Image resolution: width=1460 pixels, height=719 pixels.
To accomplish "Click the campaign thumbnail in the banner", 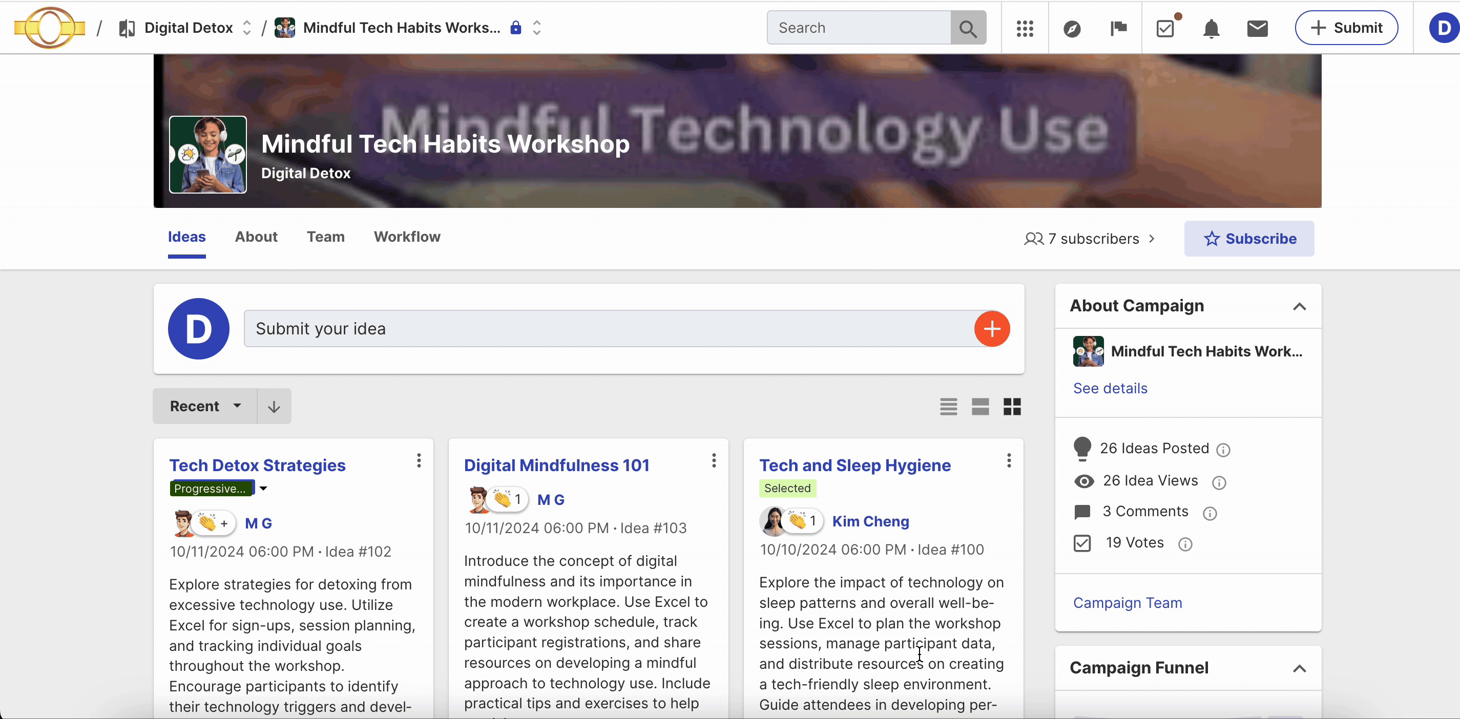I will point(207,155).
